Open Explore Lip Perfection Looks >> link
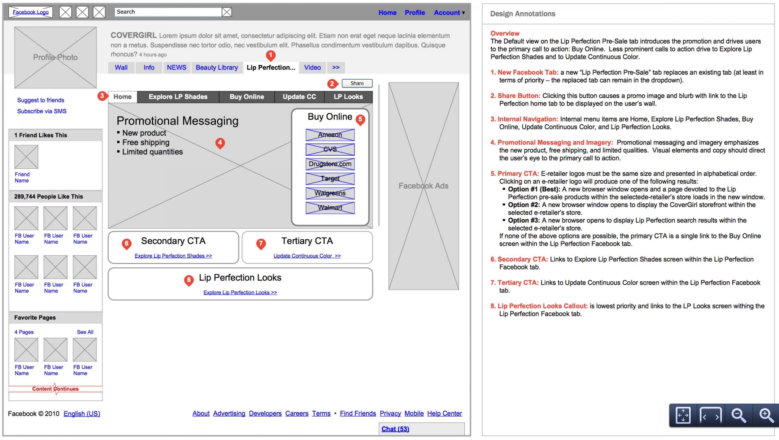779x440 pixels. [240, 292]
